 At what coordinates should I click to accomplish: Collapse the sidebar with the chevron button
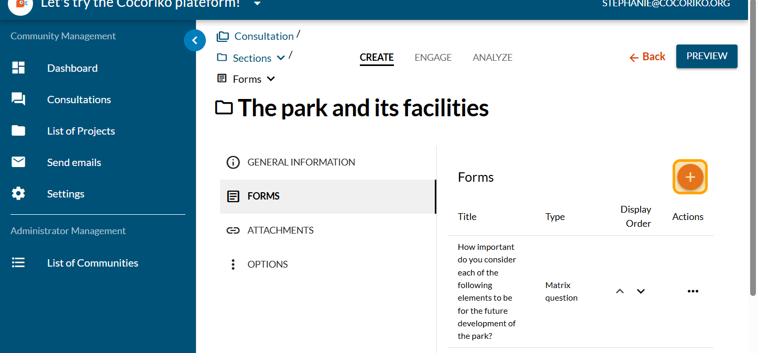click(x=195, y=40)
